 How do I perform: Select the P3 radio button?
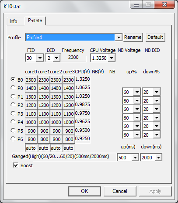pos(13,114)
